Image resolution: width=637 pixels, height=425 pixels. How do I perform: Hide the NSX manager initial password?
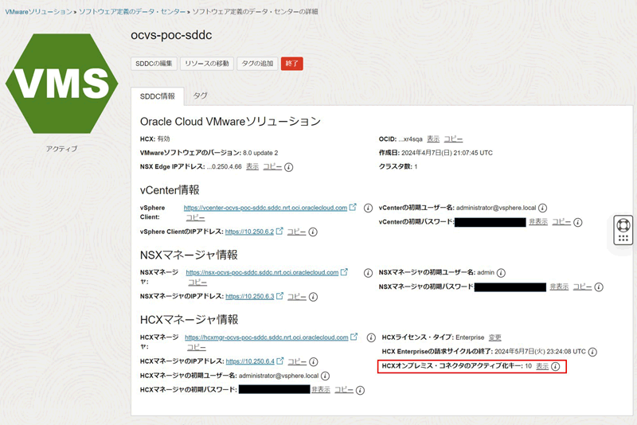[x=559, y=287]
